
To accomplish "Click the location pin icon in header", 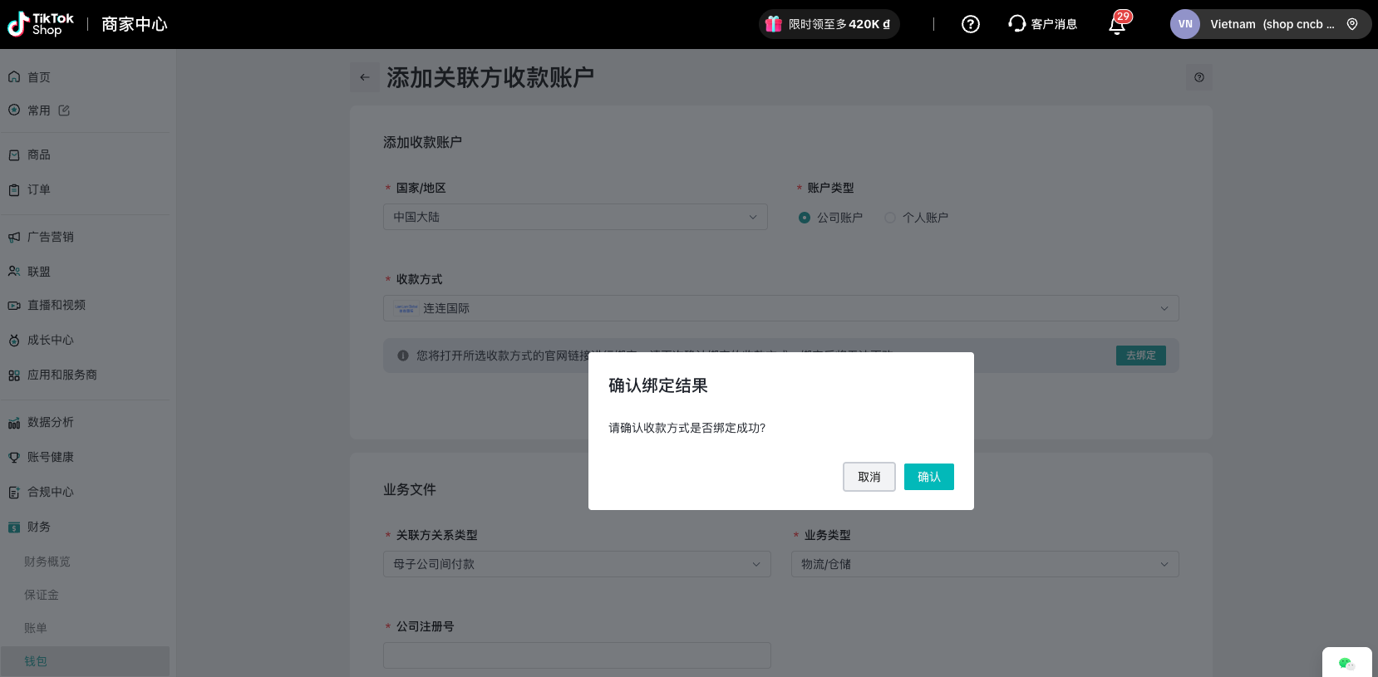I will (x=1352, y=24).
